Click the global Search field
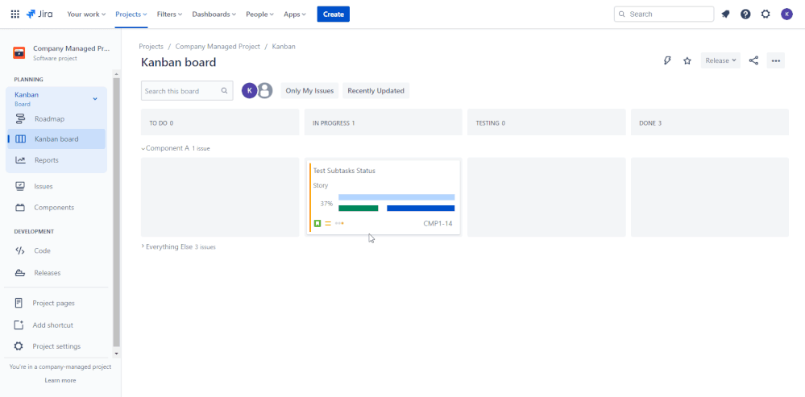 664,14
